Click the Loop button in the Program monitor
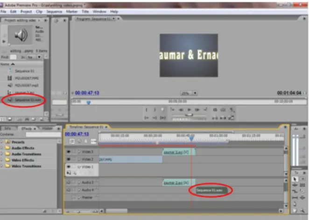 pos(215,110)
